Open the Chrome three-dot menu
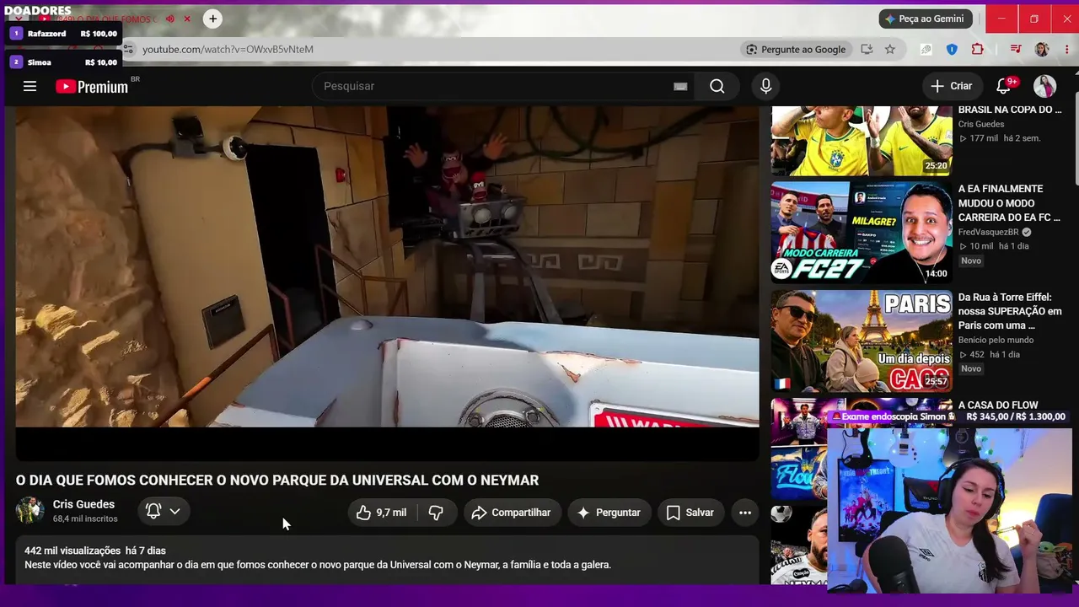 [1066, 49]
